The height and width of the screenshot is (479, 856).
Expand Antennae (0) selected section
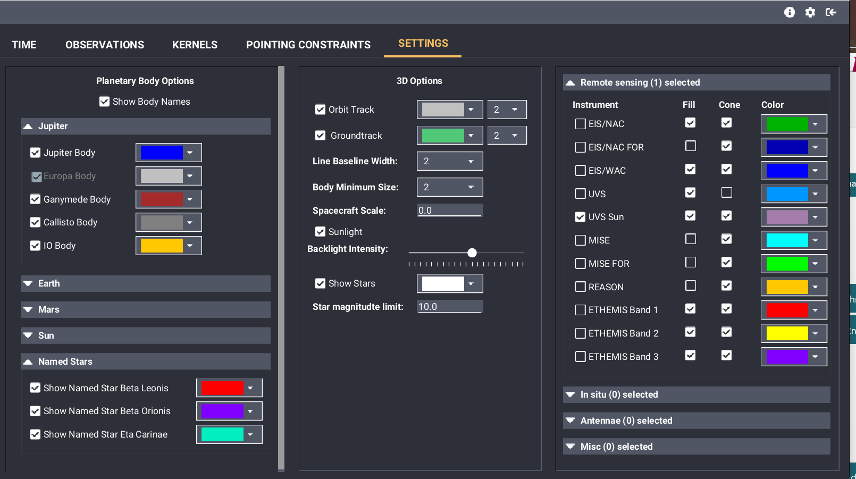tap(696, 421)
